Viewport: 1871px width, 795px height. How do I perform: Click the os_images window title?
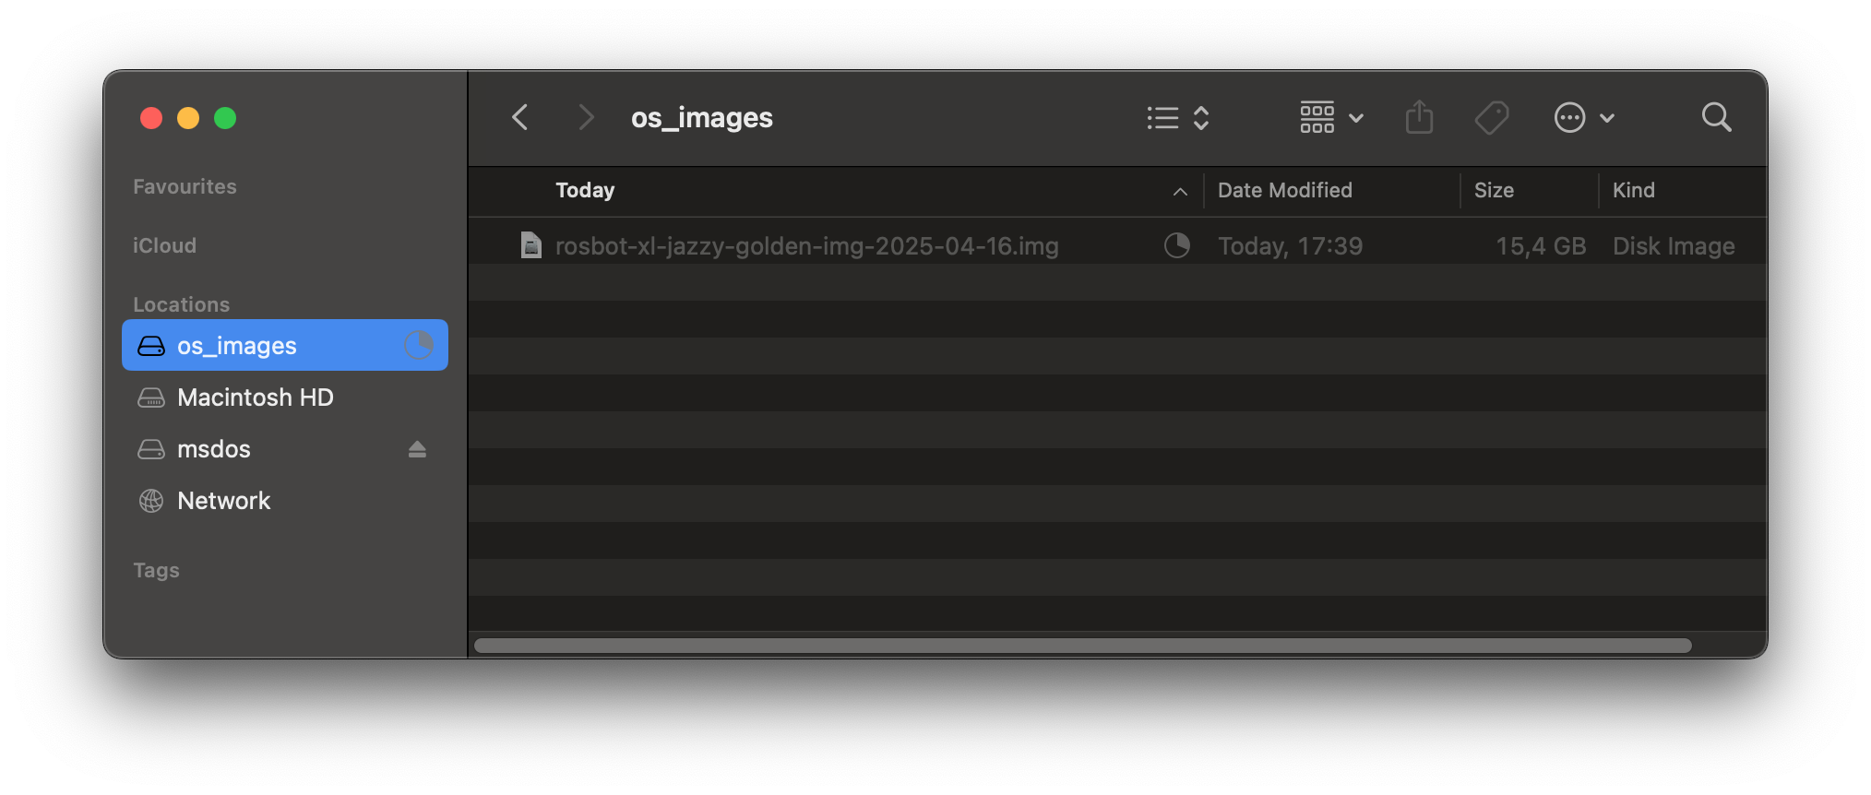[x=702, y=118]
